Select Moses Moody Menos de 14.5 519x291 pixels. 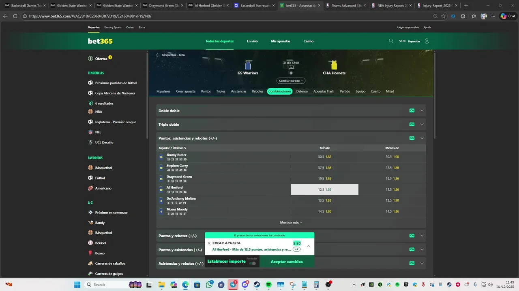pyautogui.click(x=392, y=211)
